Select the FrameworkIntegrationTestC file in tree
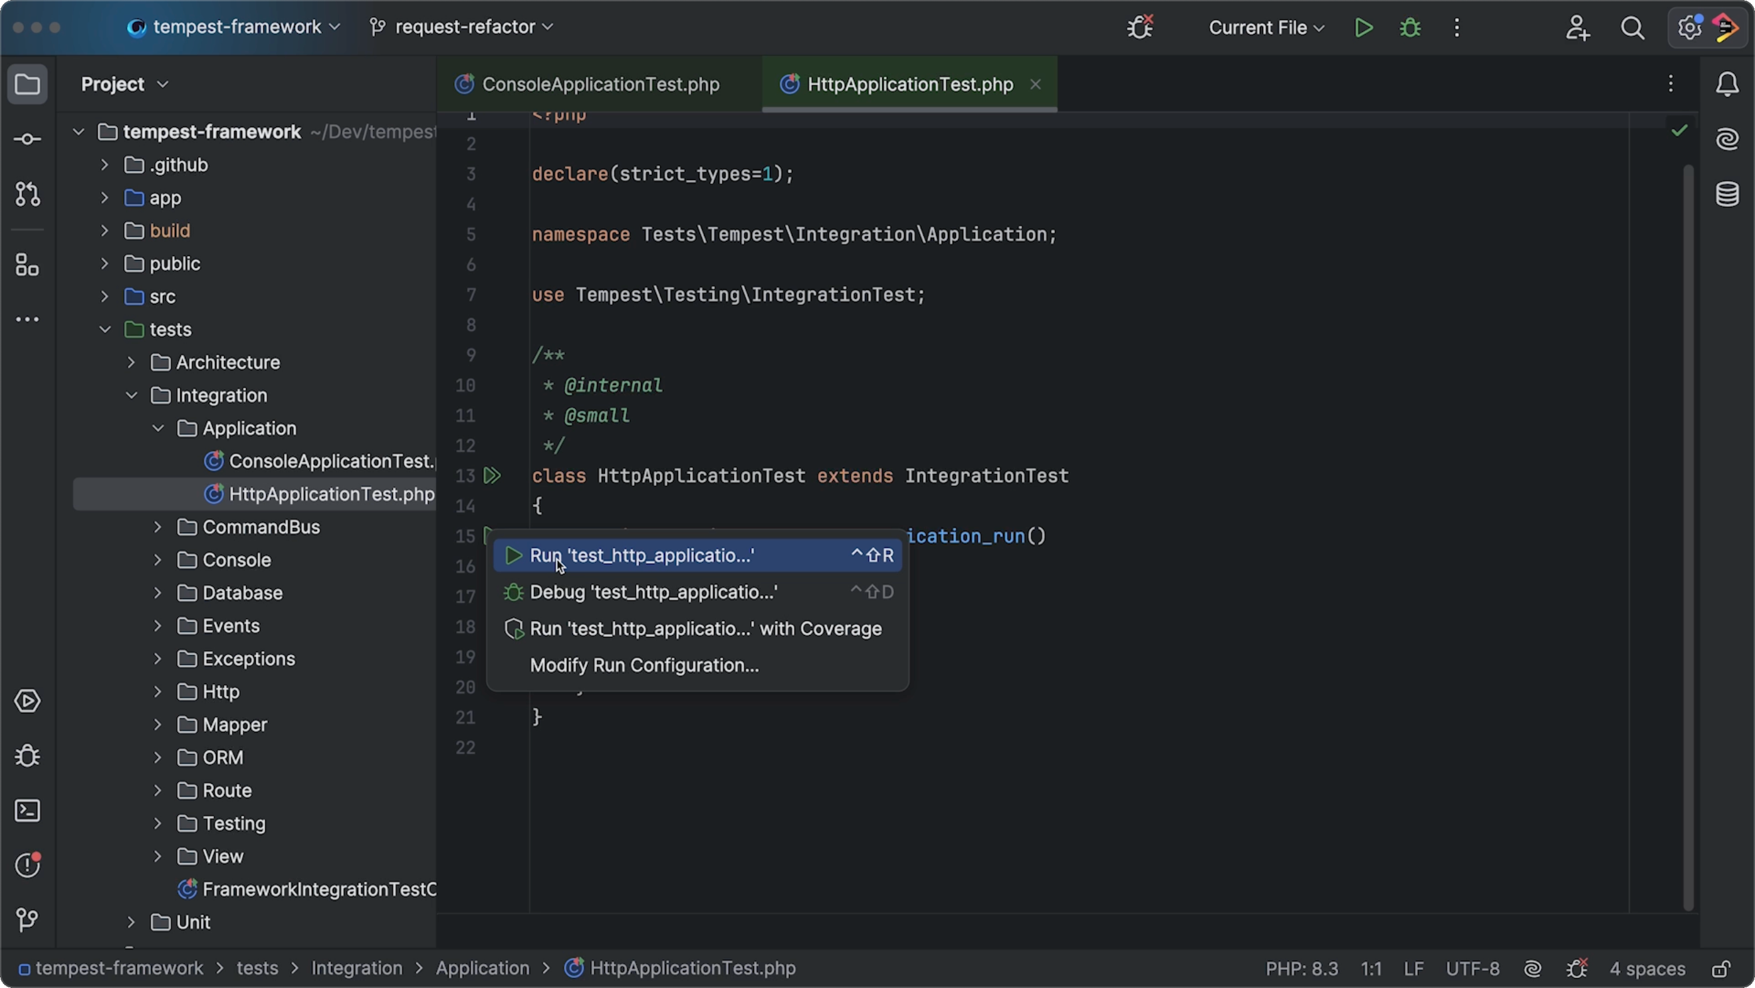 coord(306,889)
